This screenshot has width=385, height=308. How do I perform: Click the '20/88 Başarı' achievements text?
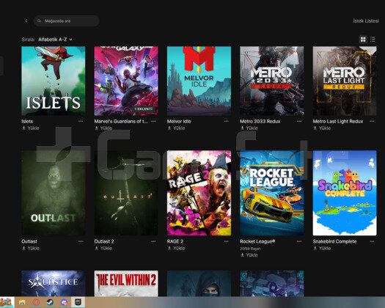250,249
